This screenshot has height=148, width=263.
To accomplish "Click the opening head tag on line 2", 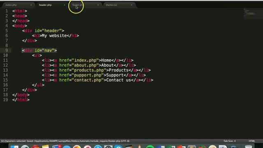I will 20,16.
